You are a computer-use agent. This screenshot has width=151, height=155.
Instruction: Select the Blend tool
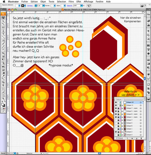pyautogui.click(x=3, y=79)
